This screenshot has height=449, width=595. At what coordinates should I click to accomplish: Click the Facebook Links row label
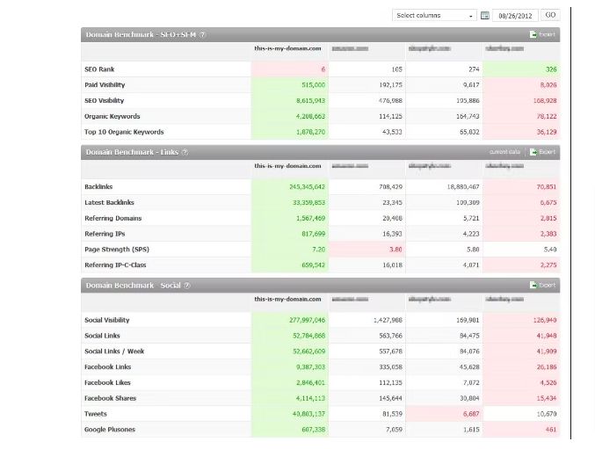[x=108, y=367]
